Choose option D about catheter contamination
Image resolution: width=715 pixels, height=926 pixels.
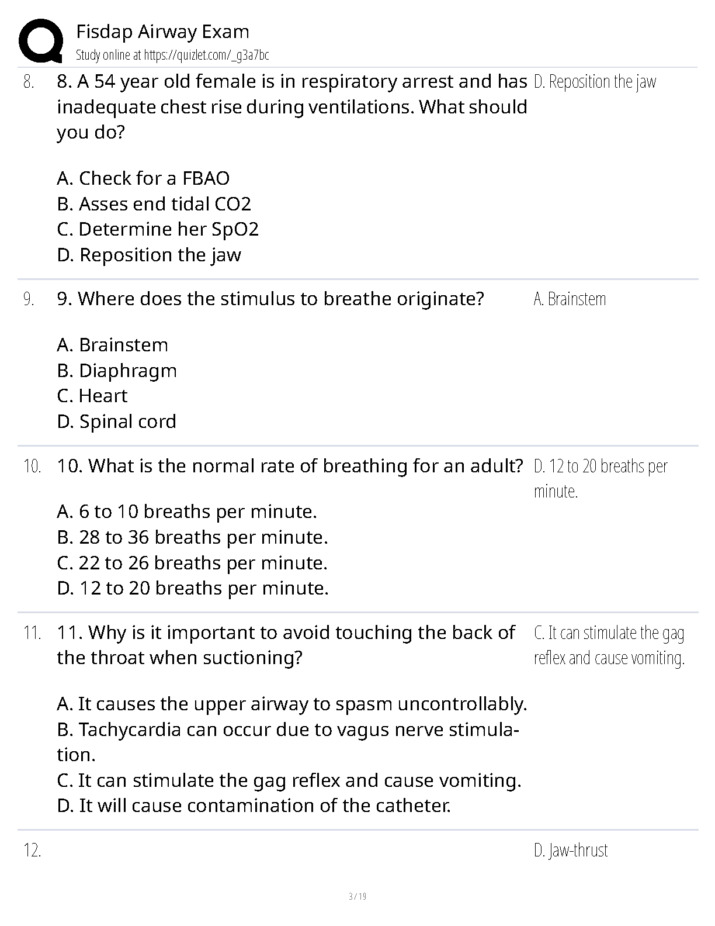(254, 806)
